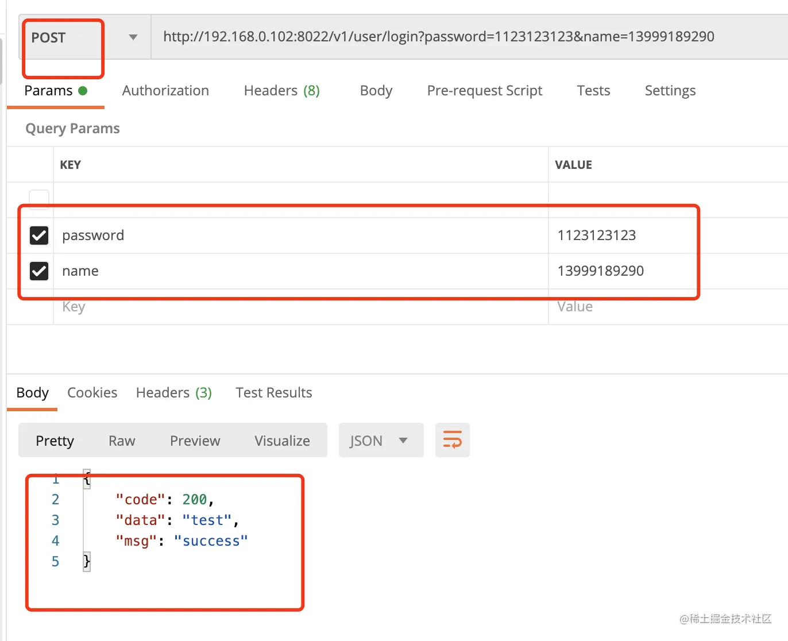The height and width of the screenshot is (641, 788).
Task: Click the KEY column header
Action: (x=70, y=165)
